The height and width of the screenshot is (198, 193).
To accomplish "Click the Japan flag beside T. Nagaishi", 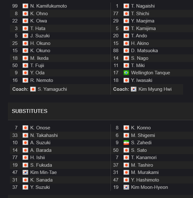I will pyautogui.click(x=126, y=6).
